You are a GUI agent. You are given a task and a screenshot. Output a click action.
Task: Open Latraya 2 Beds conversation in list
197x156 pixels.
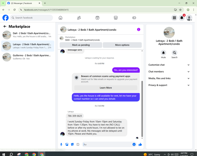click(x=28, y=46)
